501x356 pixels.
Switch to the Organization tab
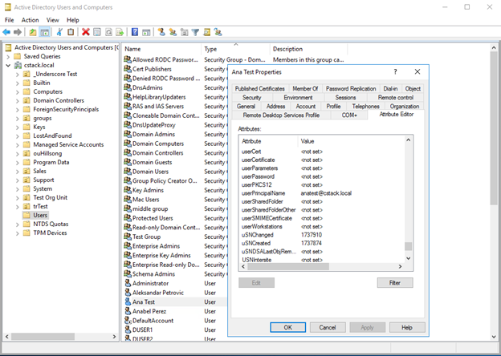pyautogui.click(x=404, y=106)
